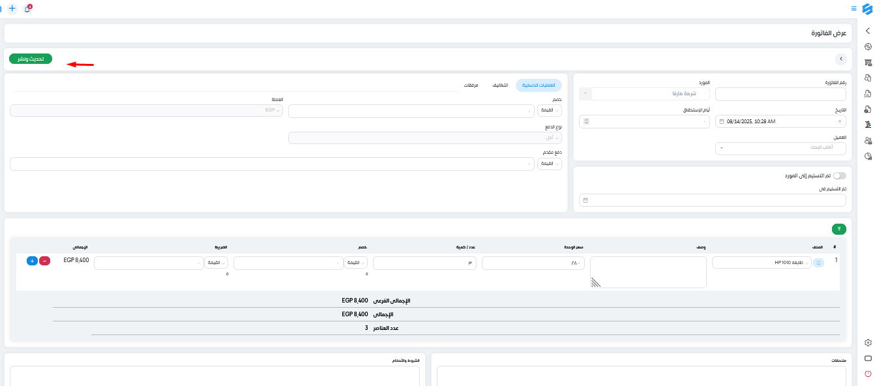
Task: Click the عدد العناصر label in the totals
Action: [x=385, y=328]
